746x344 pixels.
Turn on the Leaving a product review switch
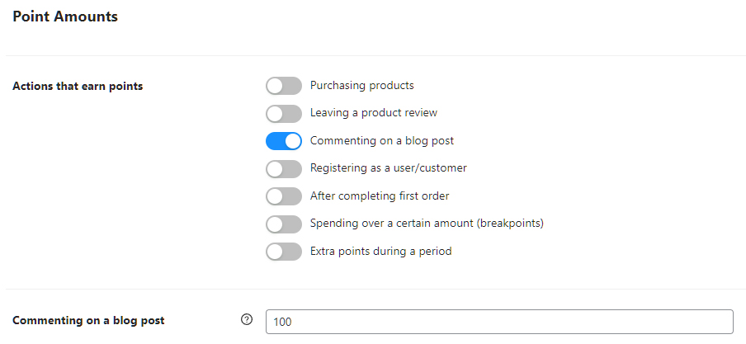click(x=284, y=113)
